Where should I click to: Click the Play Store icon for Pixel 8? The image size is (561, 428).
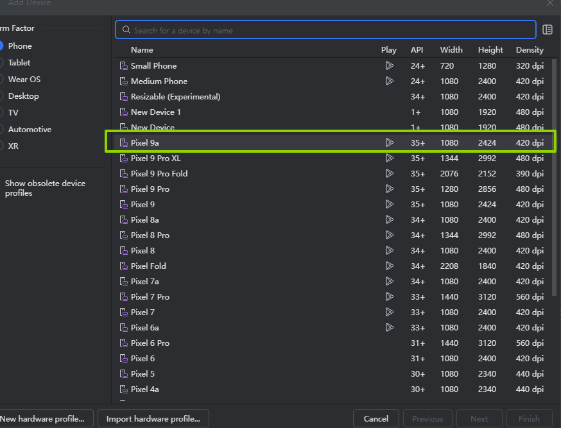pyautogui.click(x=390, y=250)
